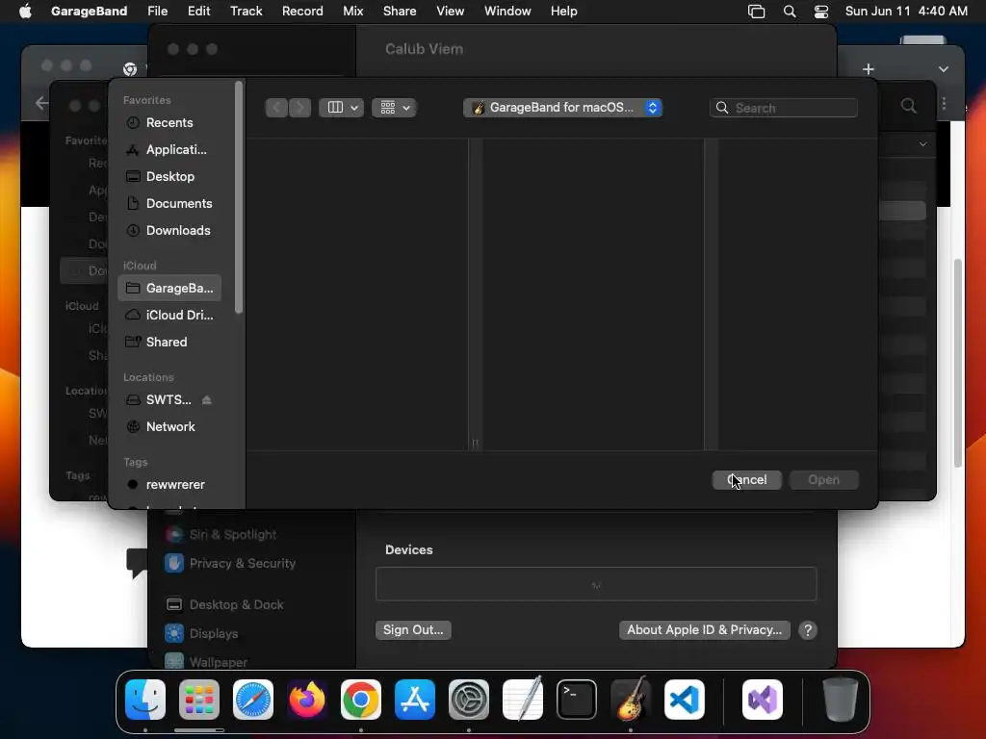
Task: Click the dimmed Open button
Action: [824, 480]
